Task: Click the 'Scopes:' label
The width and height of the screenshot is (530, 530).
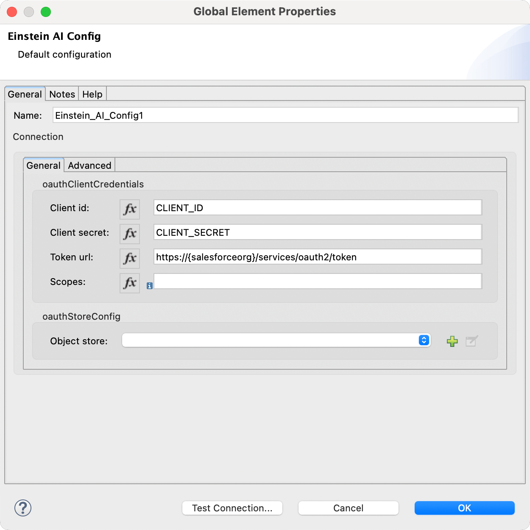Action: (68, 282)
